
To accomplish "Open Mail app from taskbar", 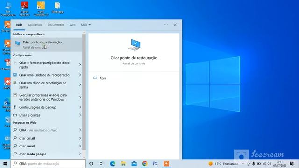I will pyautogui.click(x=134, y=164).
